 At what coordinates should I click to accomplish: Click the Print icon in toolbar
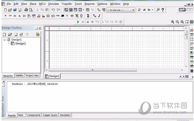pos(26,10)
